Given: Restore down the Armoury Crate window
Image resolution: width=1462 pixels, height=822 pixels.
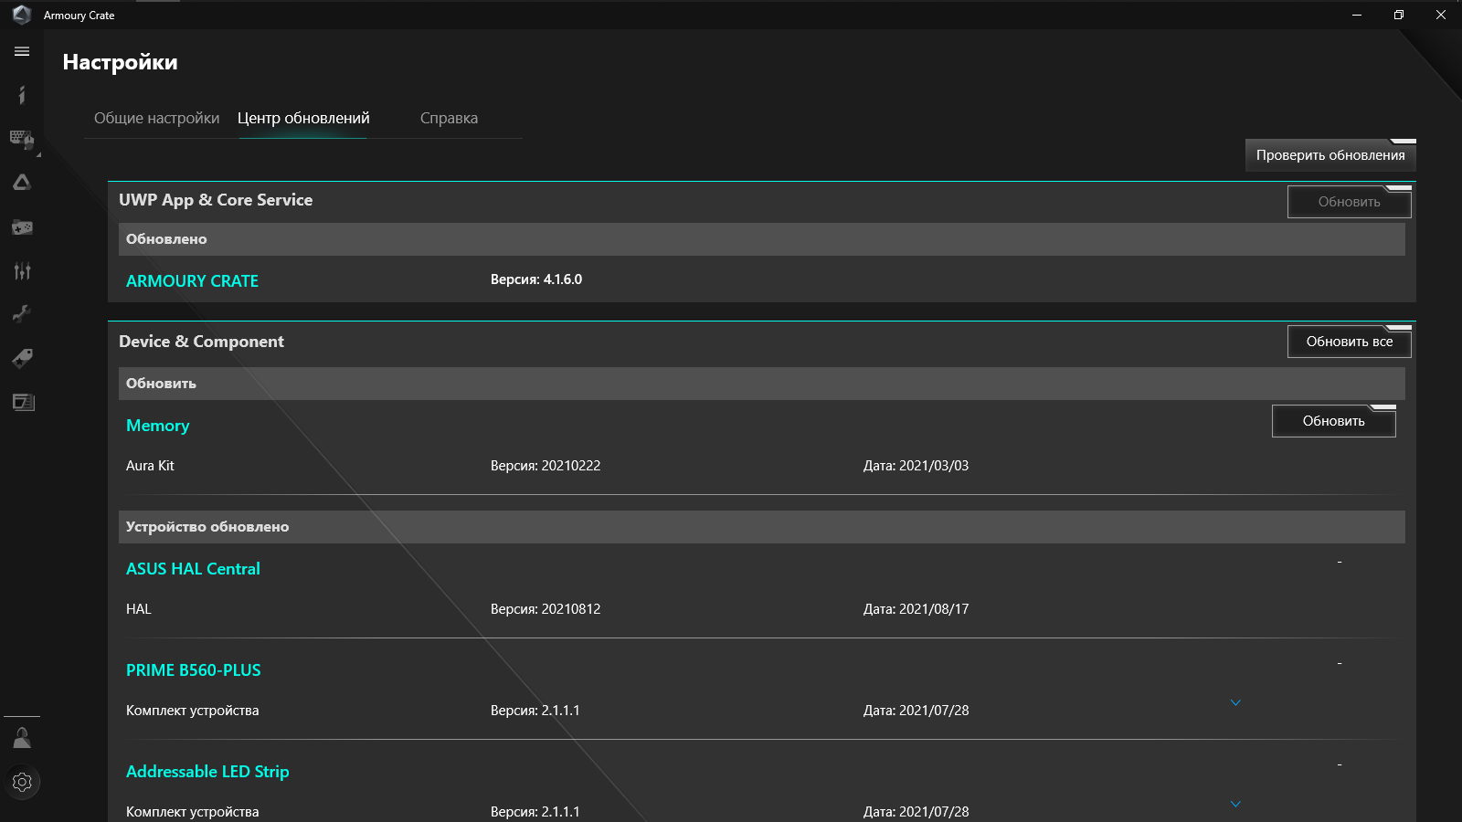Looking at the screenshot, I should 1399,15.
